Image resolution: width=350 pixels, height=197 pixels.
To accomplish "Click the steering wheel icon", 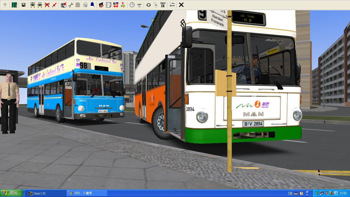I will (x=149, y=5).
